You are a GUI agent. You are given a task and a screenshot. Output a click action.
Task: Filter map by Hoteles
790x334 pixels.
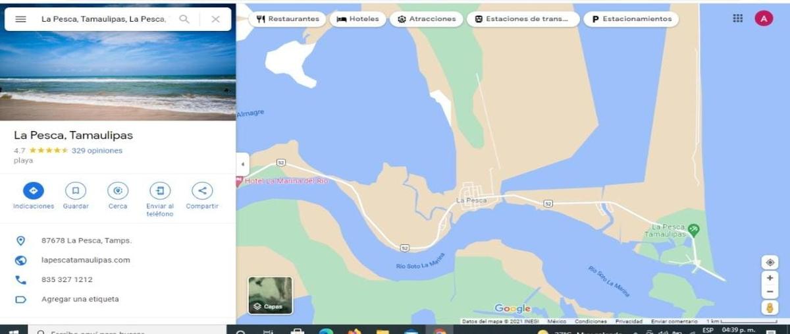pyautogui.click(x=357, y=19)
